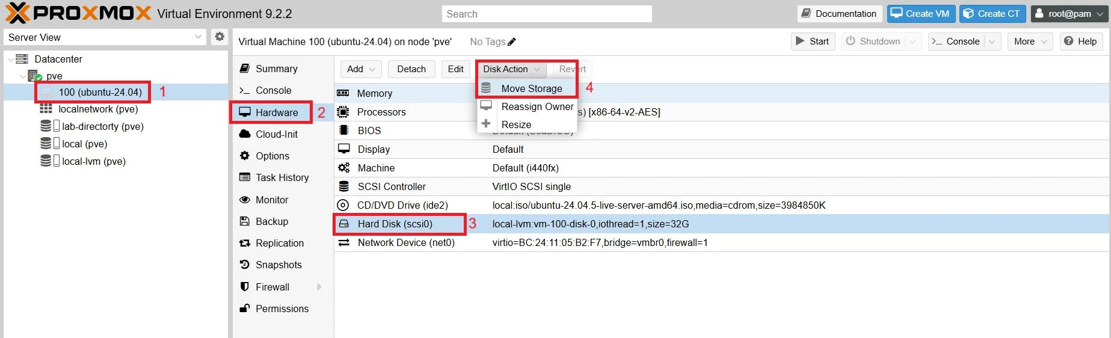
Task: Toggle the Disk Action dropdown
Action: click(x=512, y=69)
